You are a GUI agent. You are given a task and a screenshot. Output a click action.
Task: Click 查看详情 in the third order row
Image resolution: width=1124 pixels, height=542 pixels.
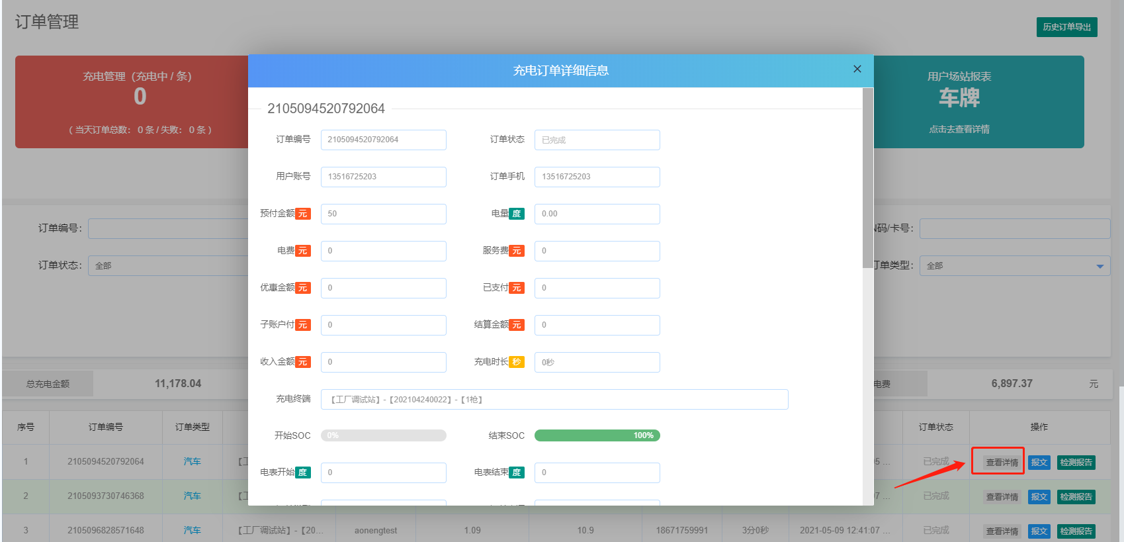pos(1002,531)
